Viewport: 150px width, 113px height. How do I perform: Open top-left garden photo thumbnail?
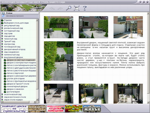(59, 27)
